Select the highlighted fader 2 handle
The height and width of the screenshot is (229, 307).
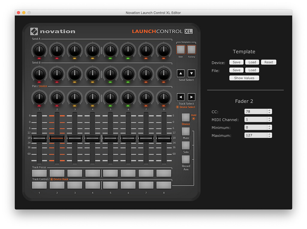coord(57,138)
